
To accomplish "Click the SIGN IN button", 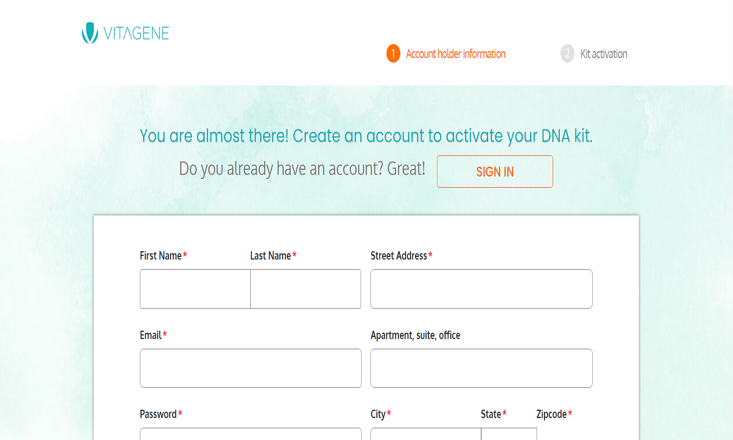I will [x=495, y=172].
